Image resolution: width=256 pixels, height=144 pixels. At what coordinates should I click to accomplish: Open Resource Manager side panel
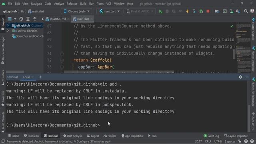(x=3, y=50)
